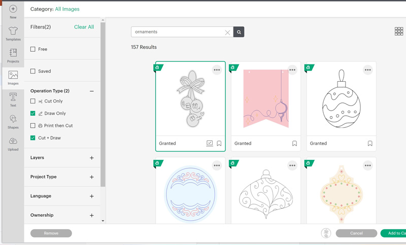Screen dimensions: 406x245
Task: Uncheck the Draw Only operation filter
Action: pos(32,113)
